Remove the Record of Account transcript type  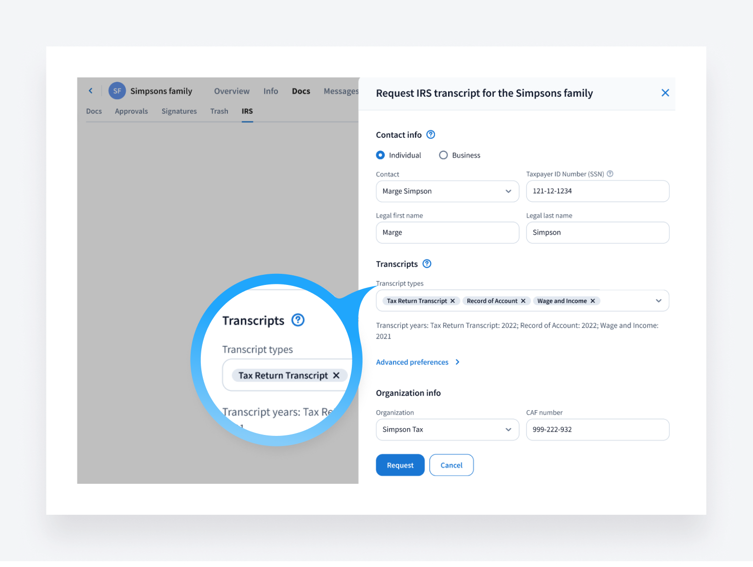[523, 300]
